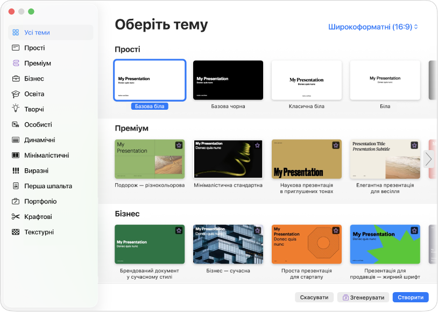Click premium badge on Бізнес — сучасна thumbnail

257,230
